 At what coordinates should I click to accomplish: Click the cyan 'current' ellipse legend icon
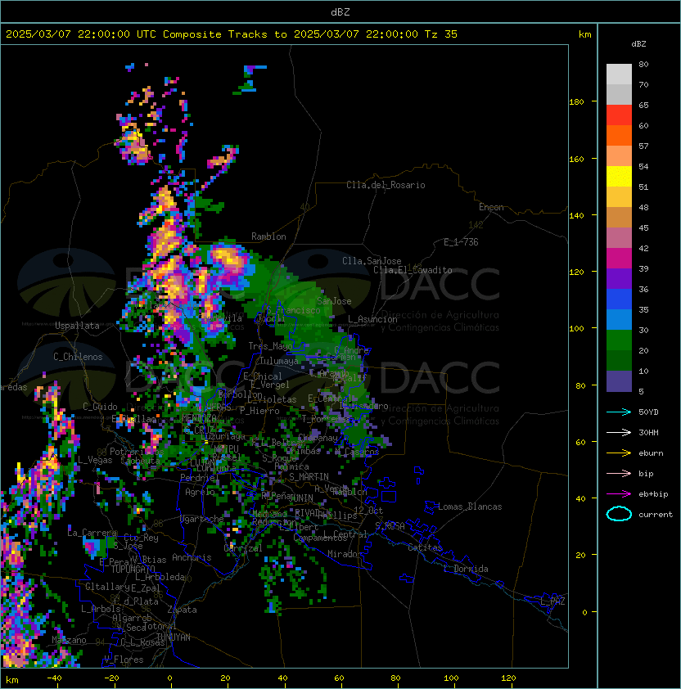pos(619,514)
